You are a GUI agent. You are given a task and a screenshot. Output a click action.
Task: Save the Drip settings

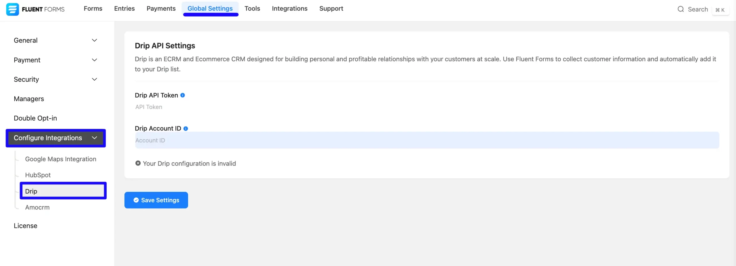pyautogui.click(x=156, y=200)
